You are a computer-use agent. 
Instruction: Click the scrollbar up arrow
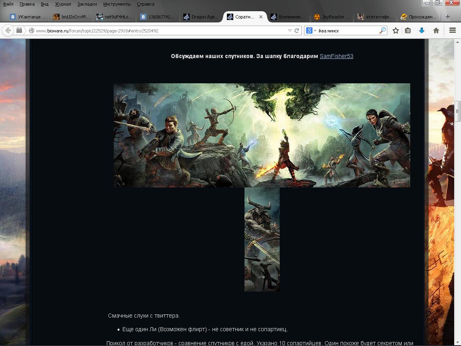pyautogui.click(x=457, y=42)
